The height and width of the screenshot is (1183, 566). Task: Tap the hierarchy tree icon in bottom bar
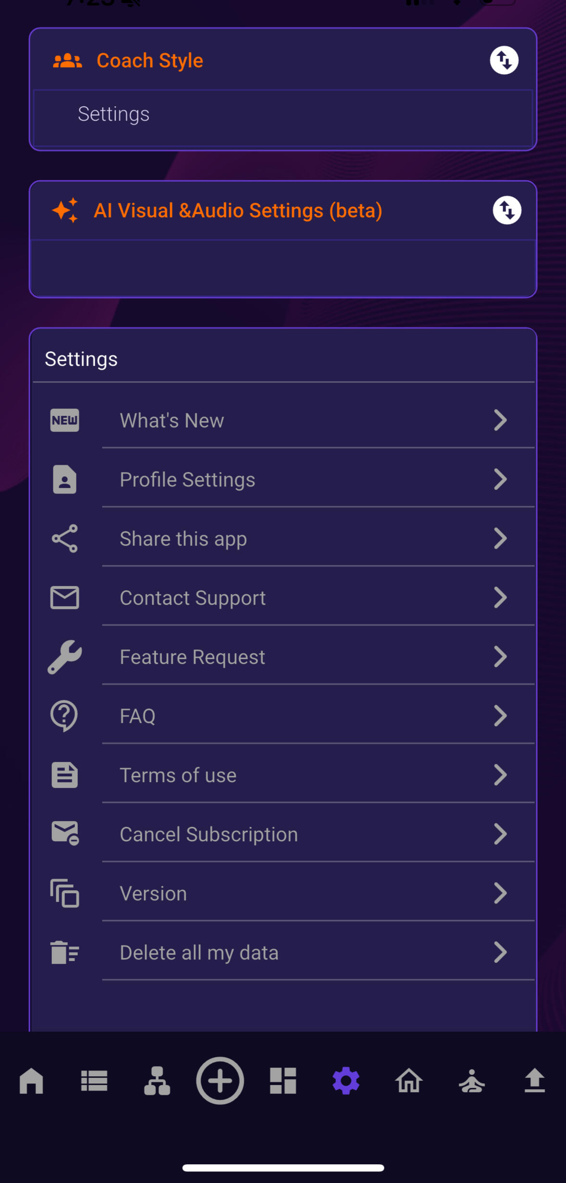(157, 1081)
